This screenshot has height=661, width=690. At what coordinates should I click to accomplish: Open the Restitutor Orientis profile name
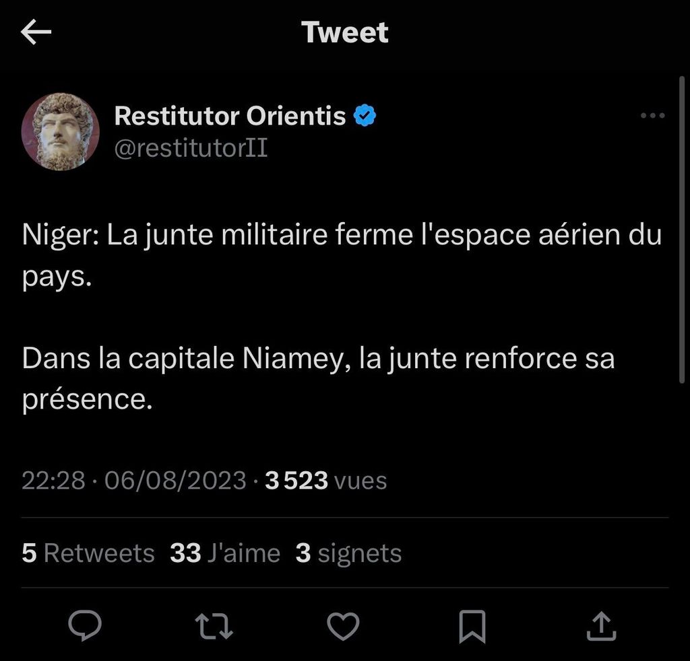tap(230, 116)
